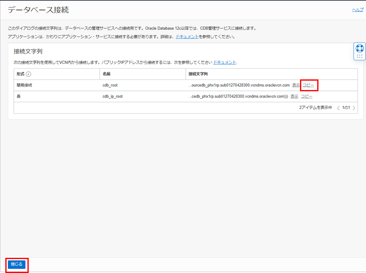Click the truncated oraclevcn.com string in first row

pyautogui.click(x=239, y=85)
